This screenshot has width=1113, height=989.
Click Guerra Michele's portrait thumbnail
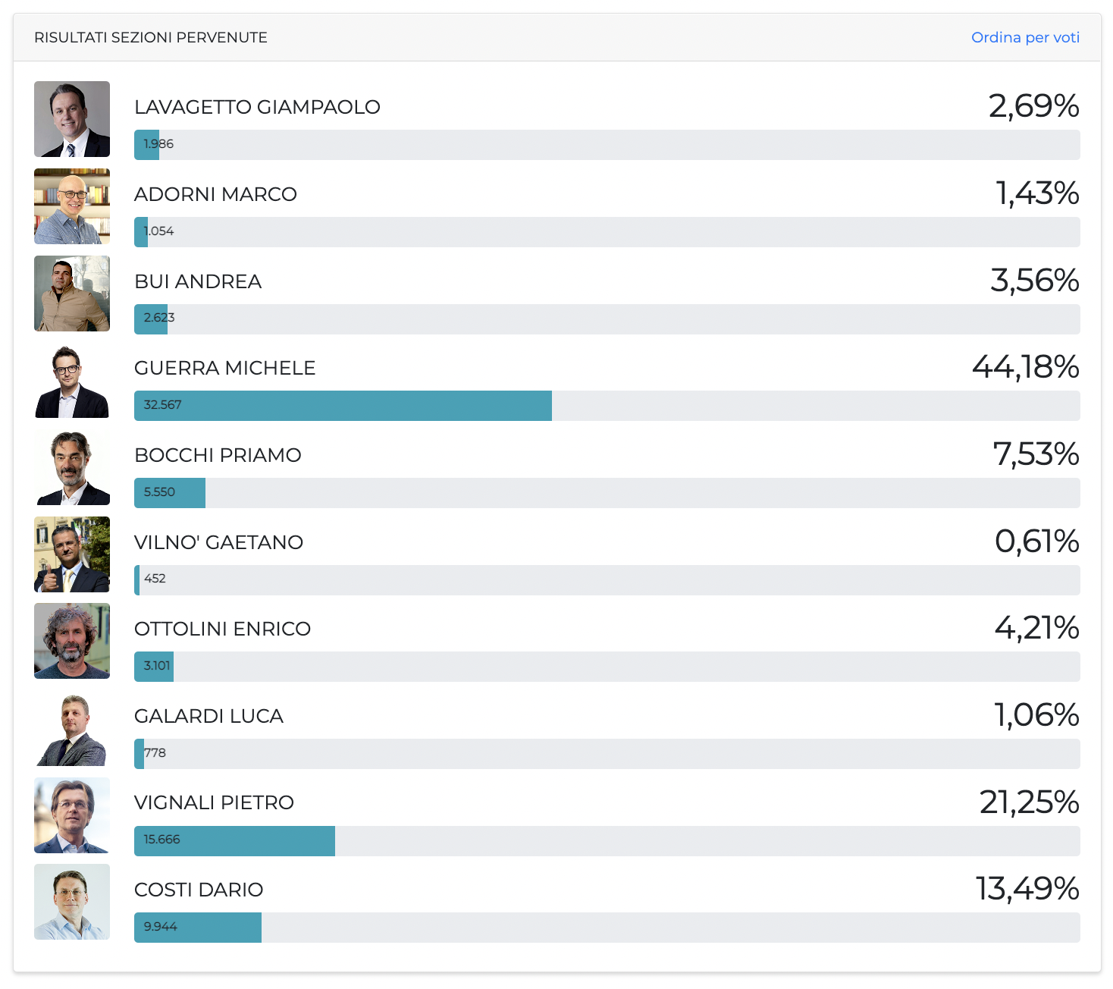(72, 381)
